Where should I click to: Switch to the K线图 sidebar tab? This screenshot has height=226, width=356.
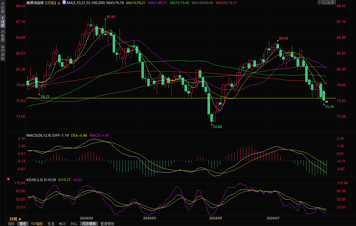click(x=3, y=21)
